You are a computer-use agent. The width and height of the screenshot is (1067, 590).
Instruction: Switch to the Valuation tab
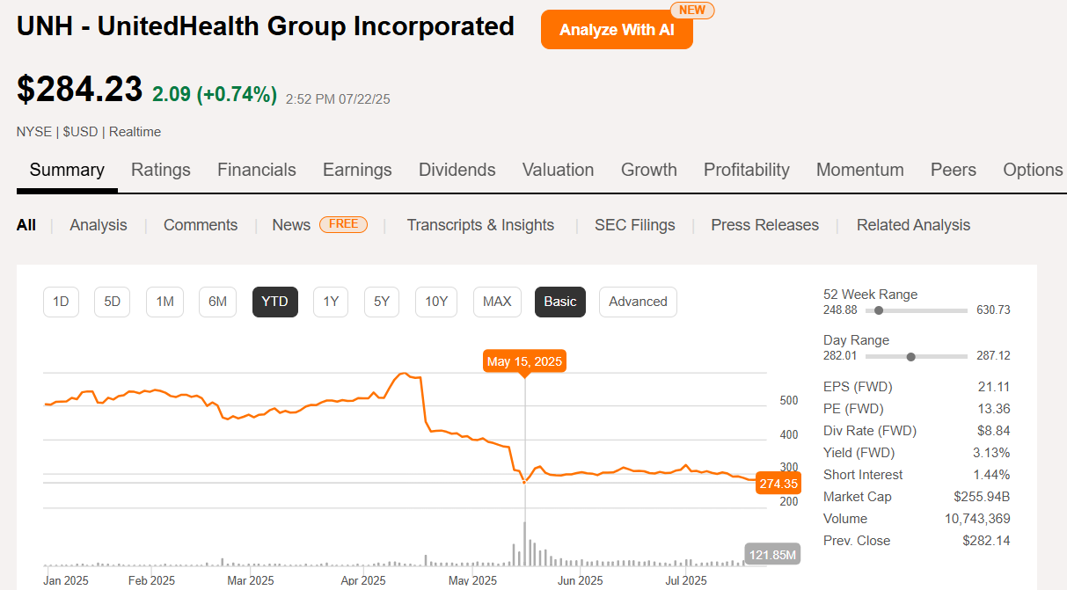pyautogui.click(x=558, y=170)
